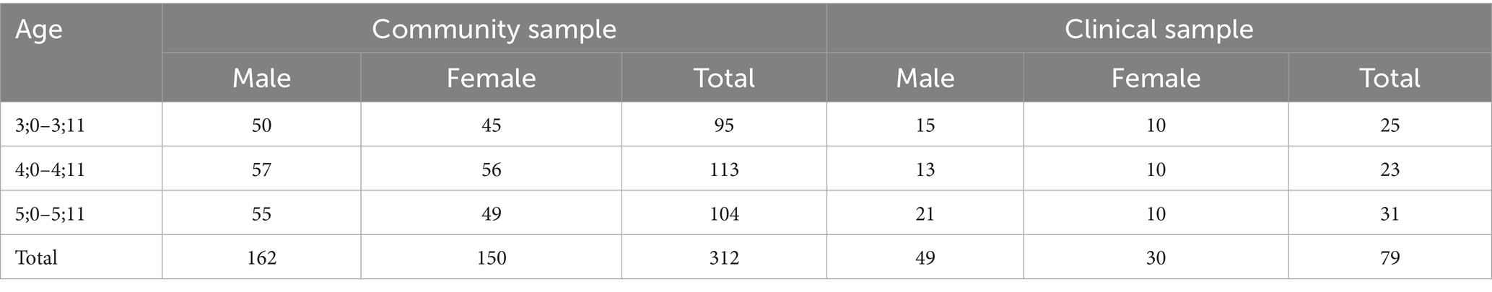1492x292 pixels.
Task: Click the Male subheader under Community sample
Action: [261, 78]
